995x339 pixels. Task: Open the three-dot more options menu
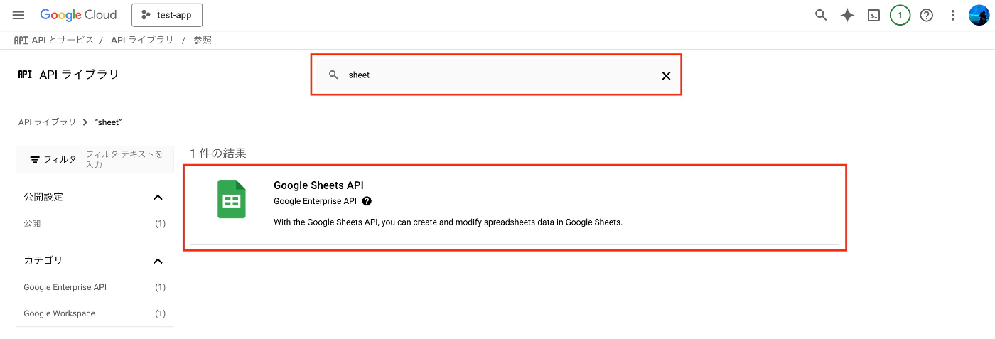pyautogui.click(x=953, y=15)
